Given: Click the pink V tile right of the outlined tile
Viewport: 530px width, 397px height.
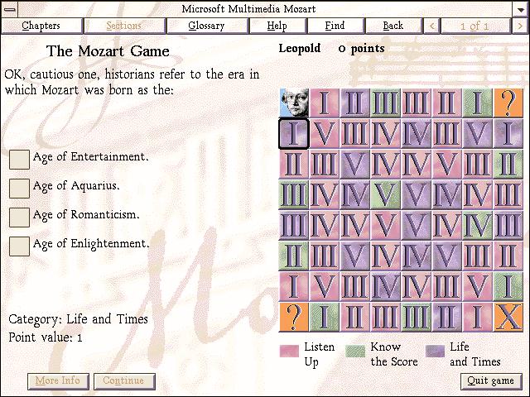Looking at the screenshot, I should click(325, 134).
